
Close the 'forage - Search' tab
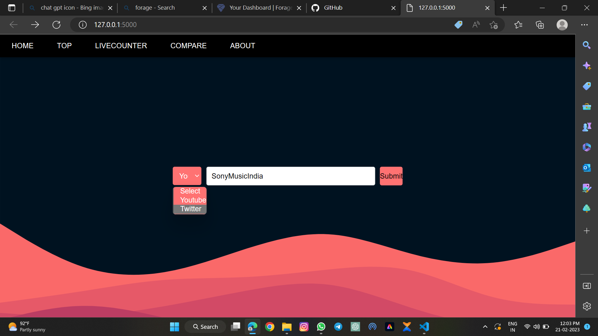coord(205,8)
